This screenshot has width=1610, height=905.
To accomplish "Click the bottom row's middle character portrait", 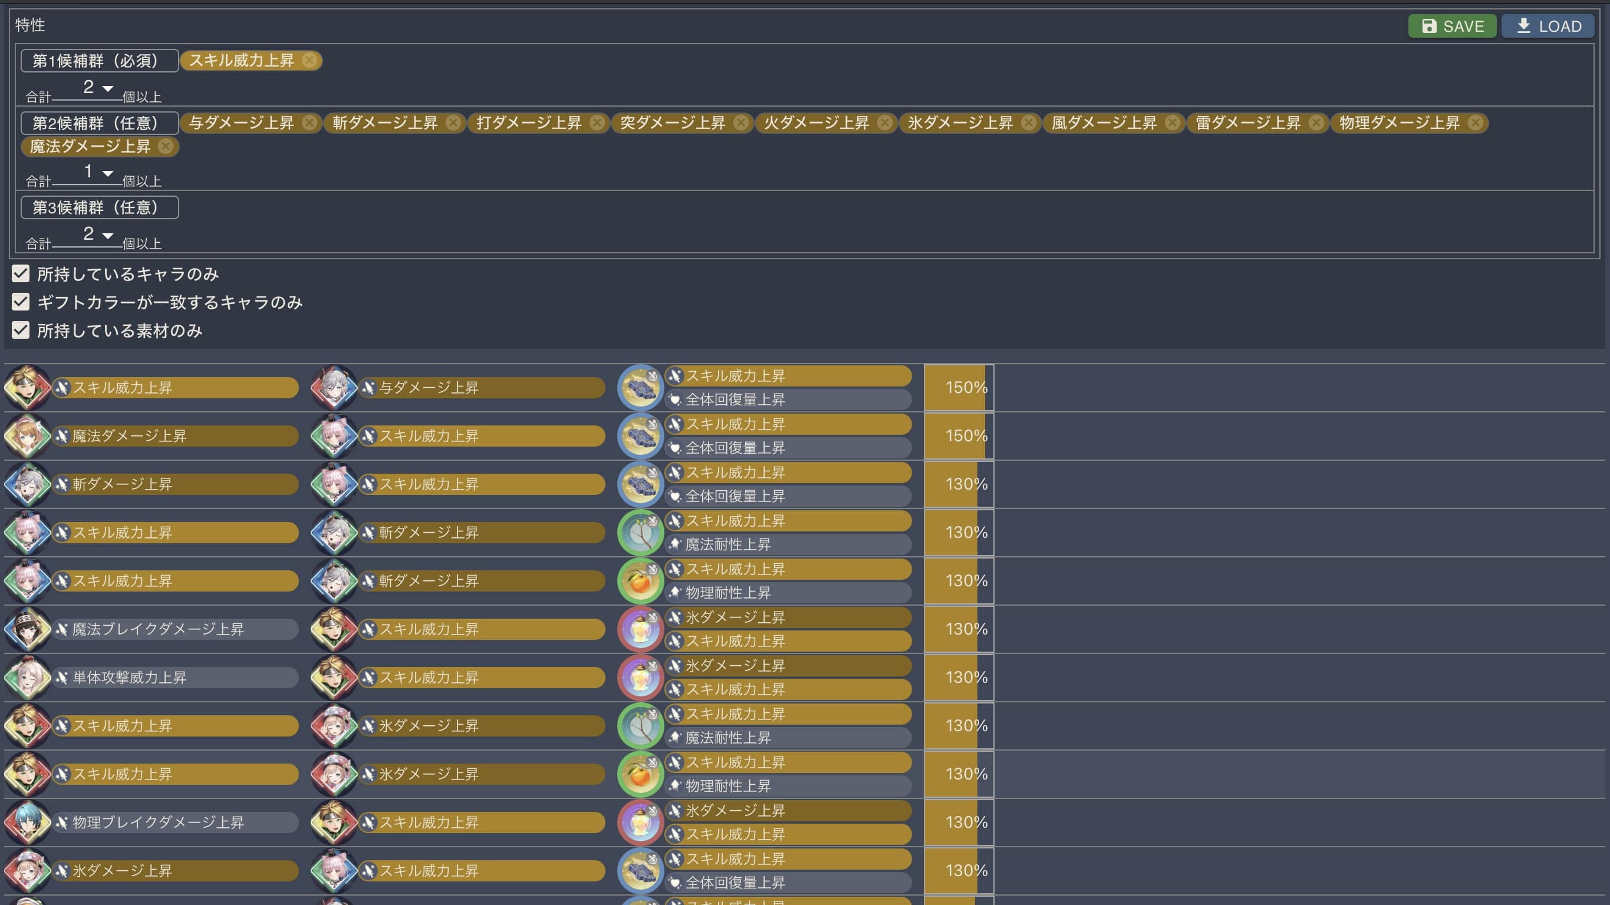I will click(x=334, y=870).
